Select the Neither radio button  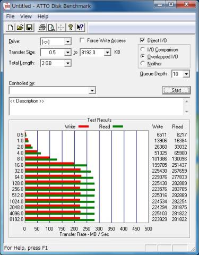pos(143,63)
